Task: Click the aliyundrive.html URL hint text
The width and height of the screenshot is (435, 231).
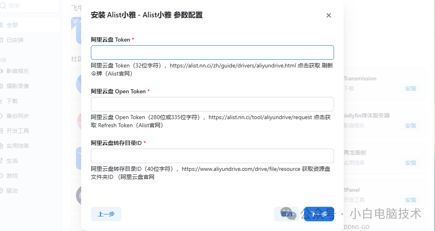Action: (233, 66)
